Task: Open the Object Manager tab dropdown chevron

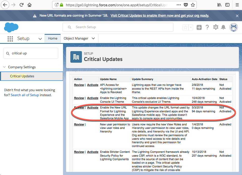Action: click(93, 38)
